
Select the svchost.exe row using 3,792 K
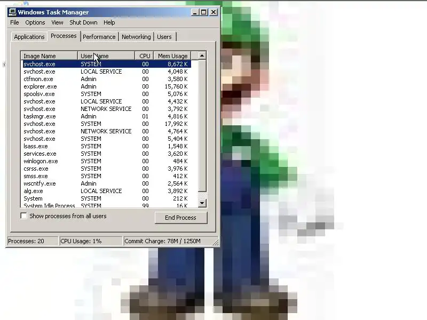(x=107, y=109)
